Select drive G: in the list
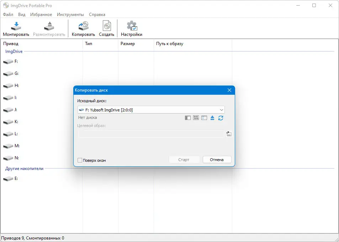The image size is (339, 242). 11,73
